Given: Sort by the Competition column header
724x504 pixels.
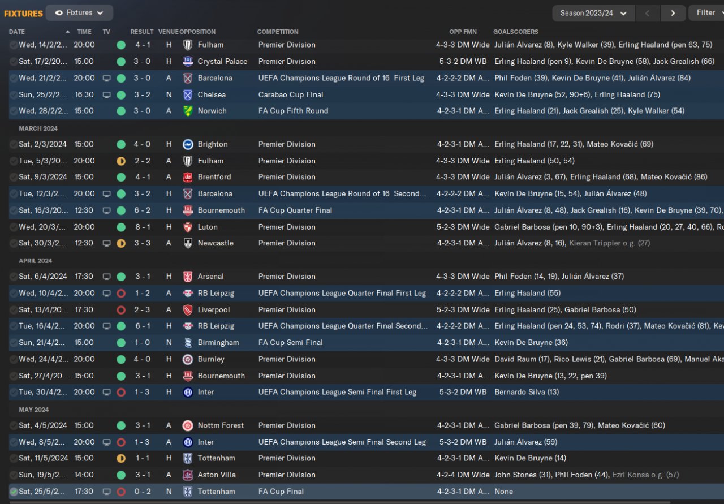Looking at the screenshot, I should coord(278,32).
